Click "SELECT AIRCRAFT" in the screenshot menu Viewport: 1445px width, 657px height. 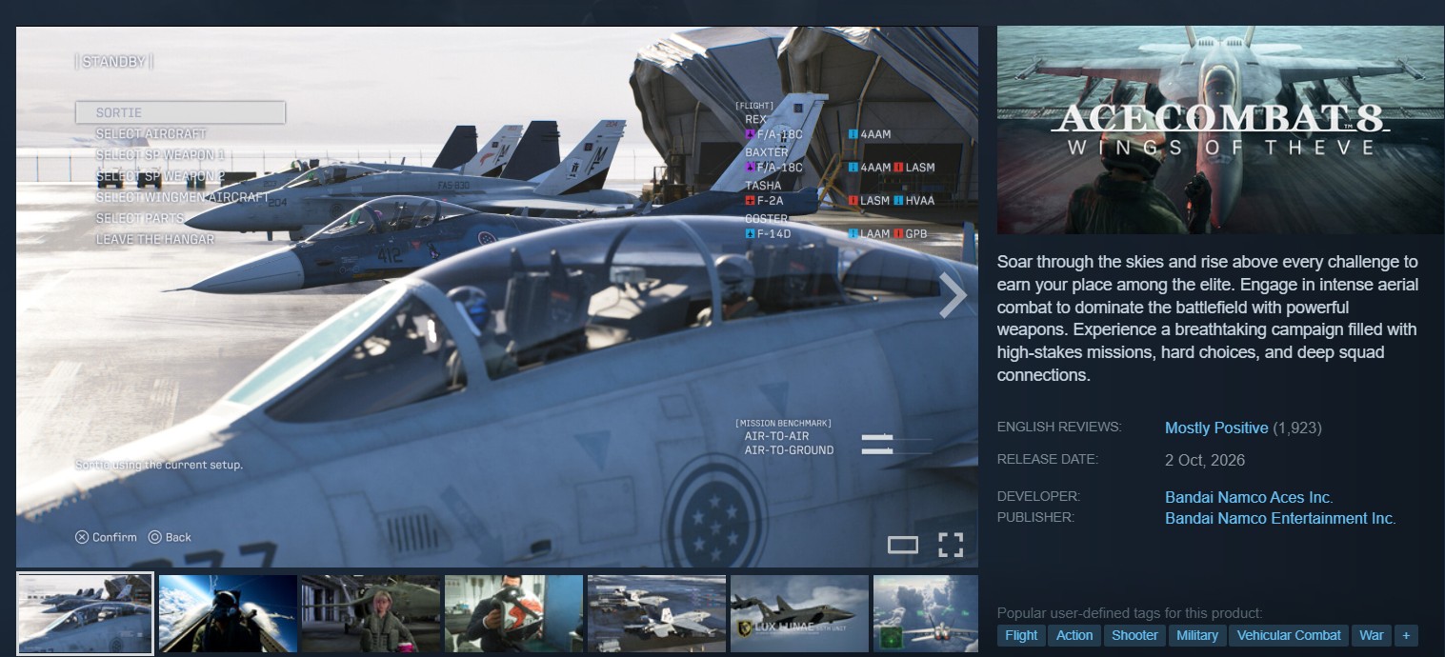pyautogui.click(x=151, y=134)
